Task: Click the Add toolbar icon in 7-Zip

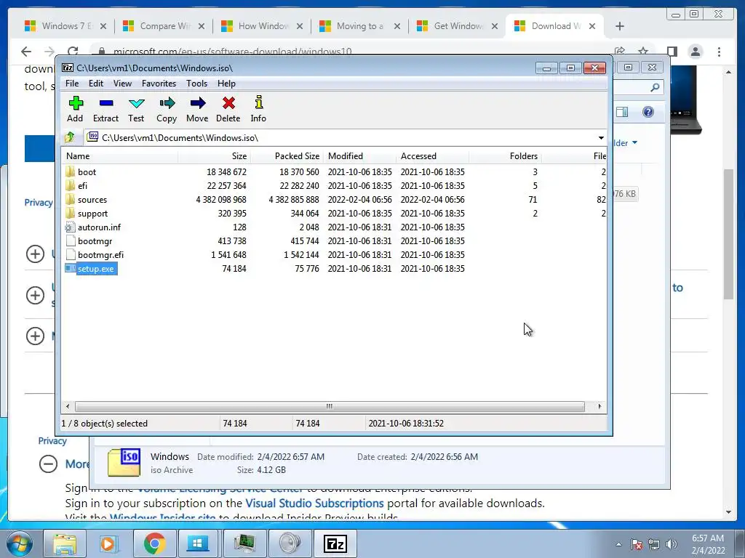Action: click(x=75, y=109)
